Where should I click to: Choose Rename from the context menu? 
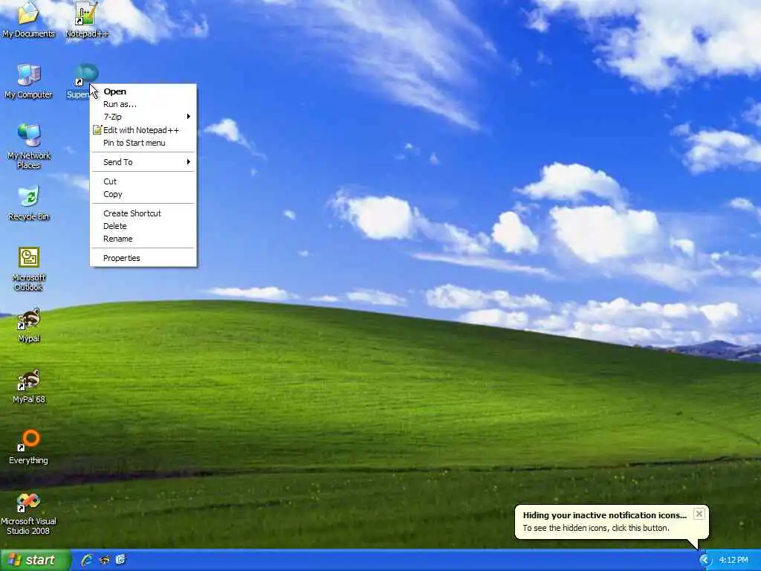(x=143, y=239)
